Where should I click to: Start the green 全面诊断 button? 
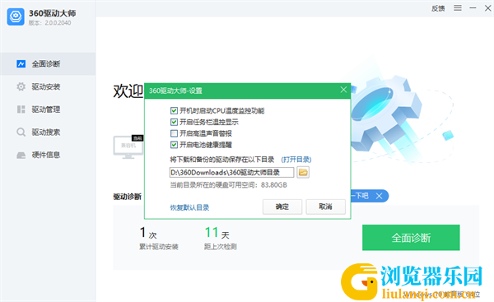pos(411,238)
